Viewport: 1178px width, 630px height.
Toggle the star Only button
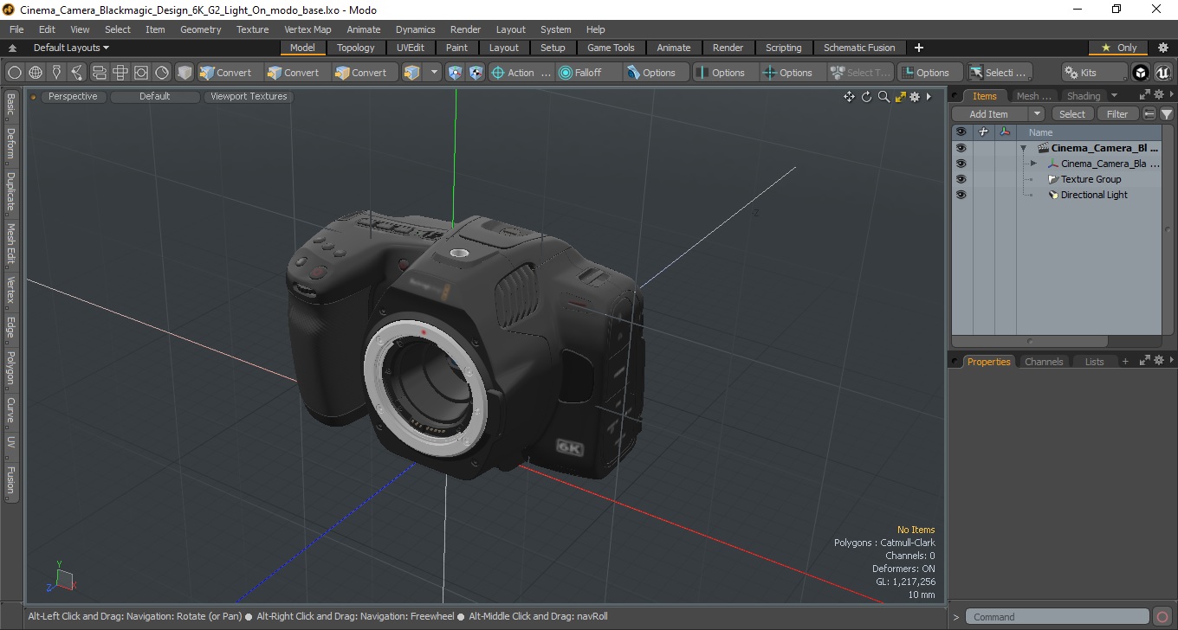(x=1119, y=48)
